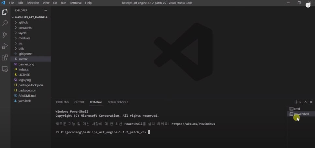Open the File menu
The height and width of the screenshot is (148, 315).
coord(12,3)
